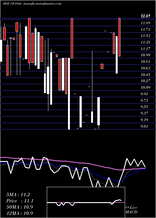156x218 pixels.
Task: Click the 10.09 price axis label
Action: coord(145,88)
